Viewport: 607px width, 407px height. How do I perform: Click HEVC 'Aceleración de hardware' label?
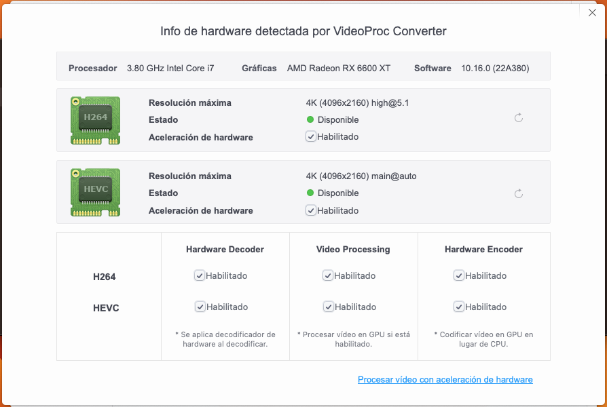tap(200, 210)
